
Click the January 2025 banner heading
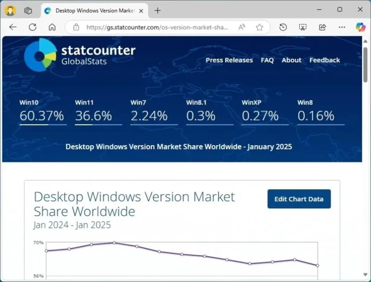pyautogui.click(x=179, y=147)
